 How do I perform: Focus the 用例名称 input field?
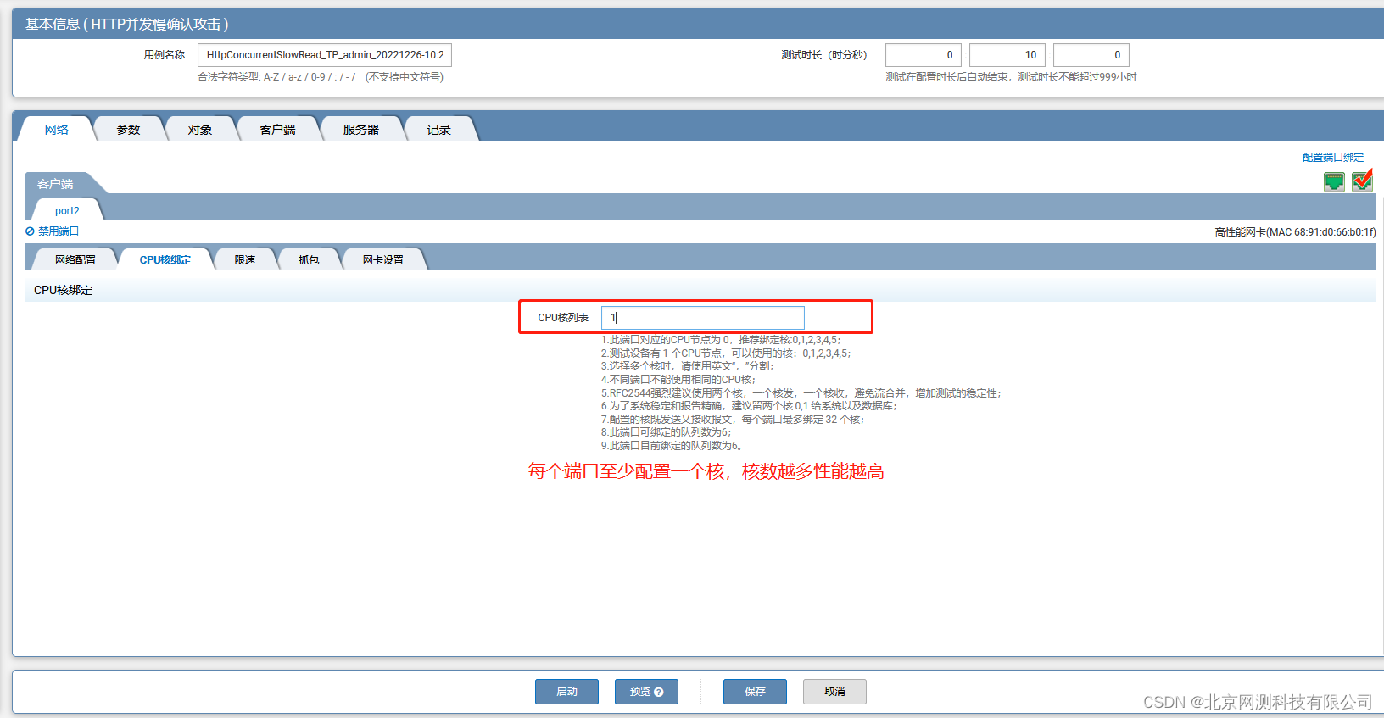(325, 55)
